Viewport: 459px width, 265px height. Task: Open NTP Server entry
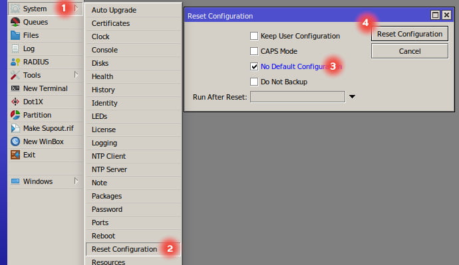(134, 169)
